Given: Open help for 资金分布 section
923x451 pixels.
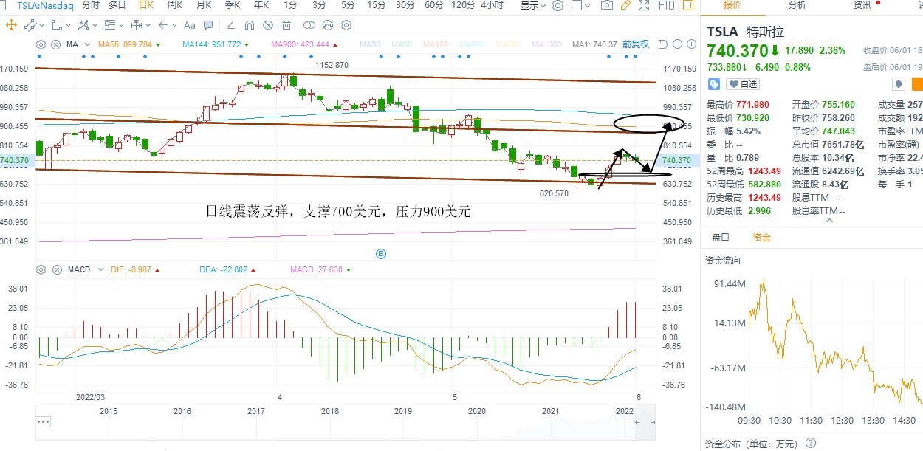Looking at the screenshot, I should tap(811, 444).
